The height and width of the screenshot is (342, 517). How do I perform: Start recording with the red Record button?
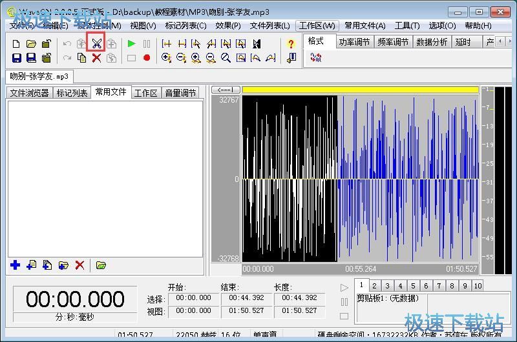147,58
